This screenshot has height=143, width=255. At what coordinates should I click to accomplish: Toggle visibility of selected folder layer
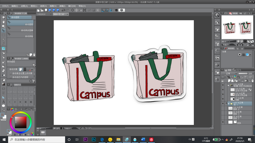(223, 103)
